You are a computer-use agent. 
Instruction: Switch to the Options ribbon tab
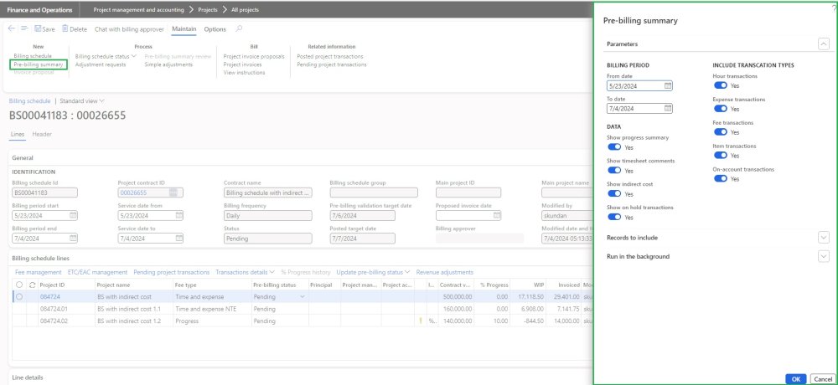(215, 28)
